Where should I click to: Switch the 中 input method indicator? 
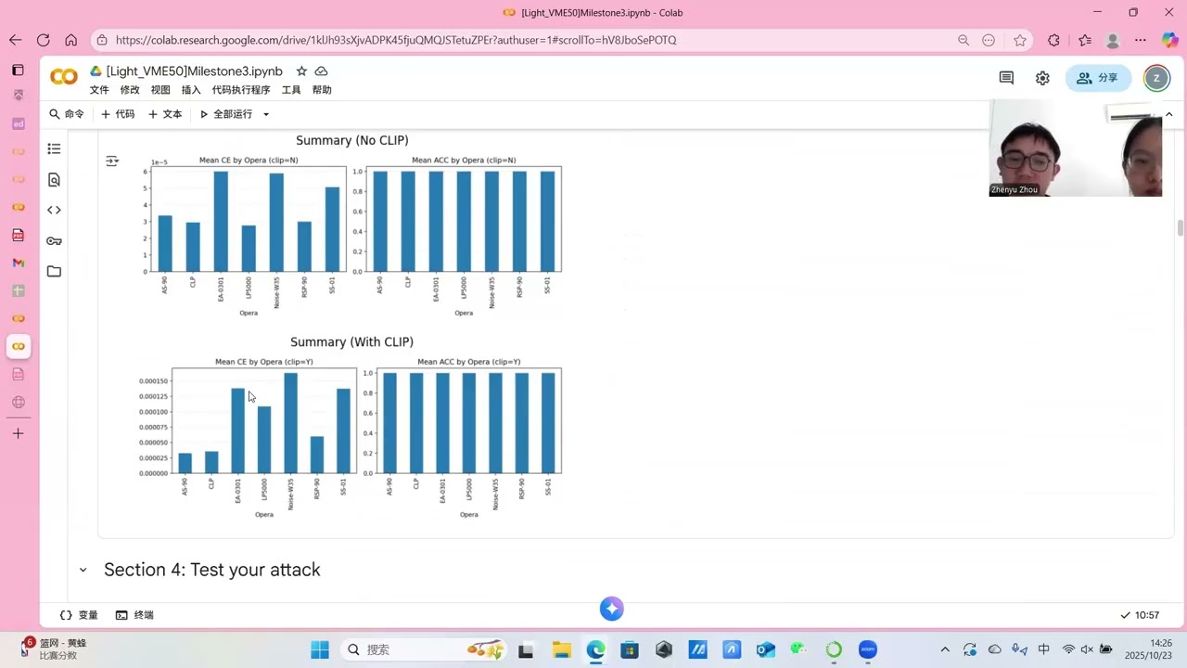[1044, 649]
